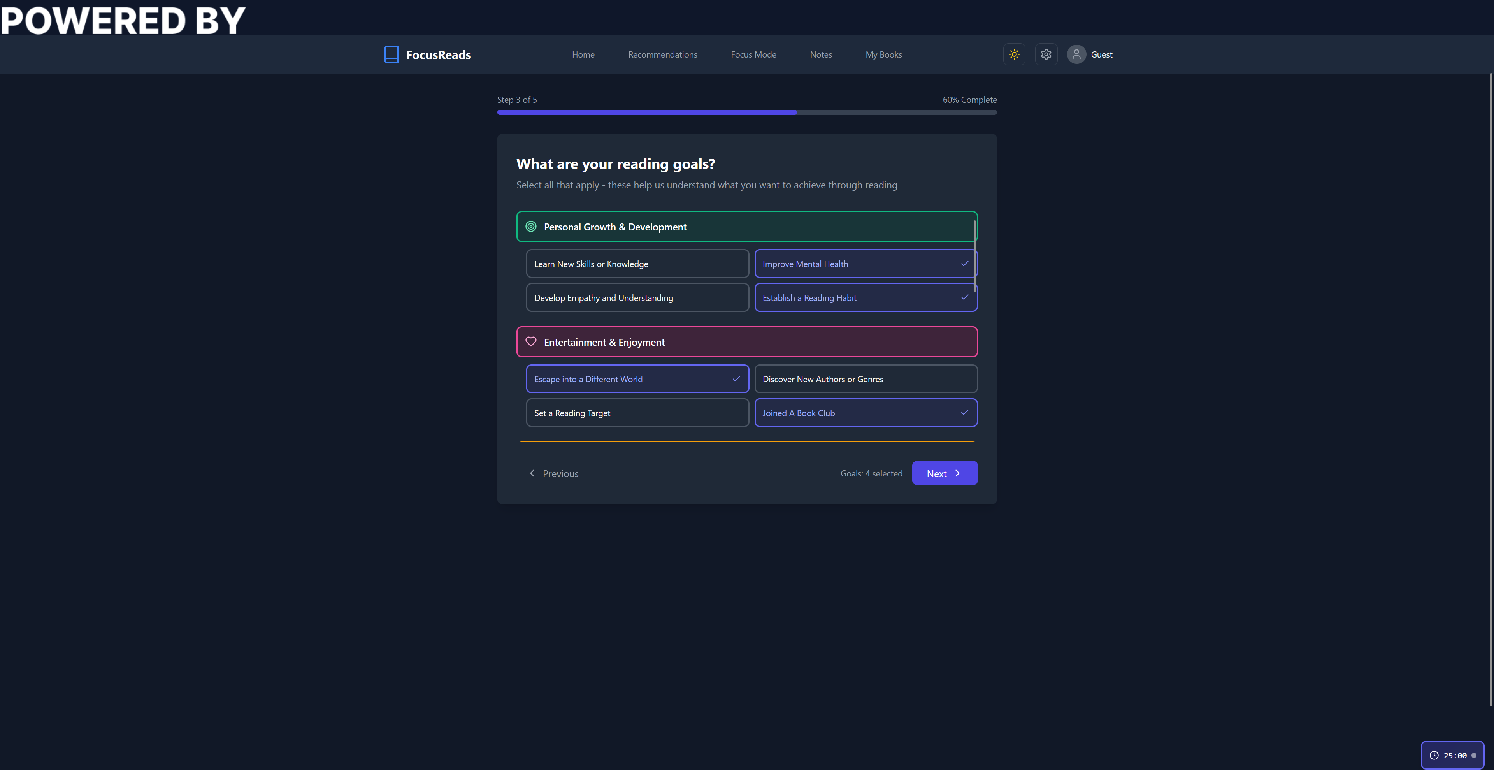1494x770 pixels.
Task: Toggle light mode with sun icon
Action: tap(1014, 54)
